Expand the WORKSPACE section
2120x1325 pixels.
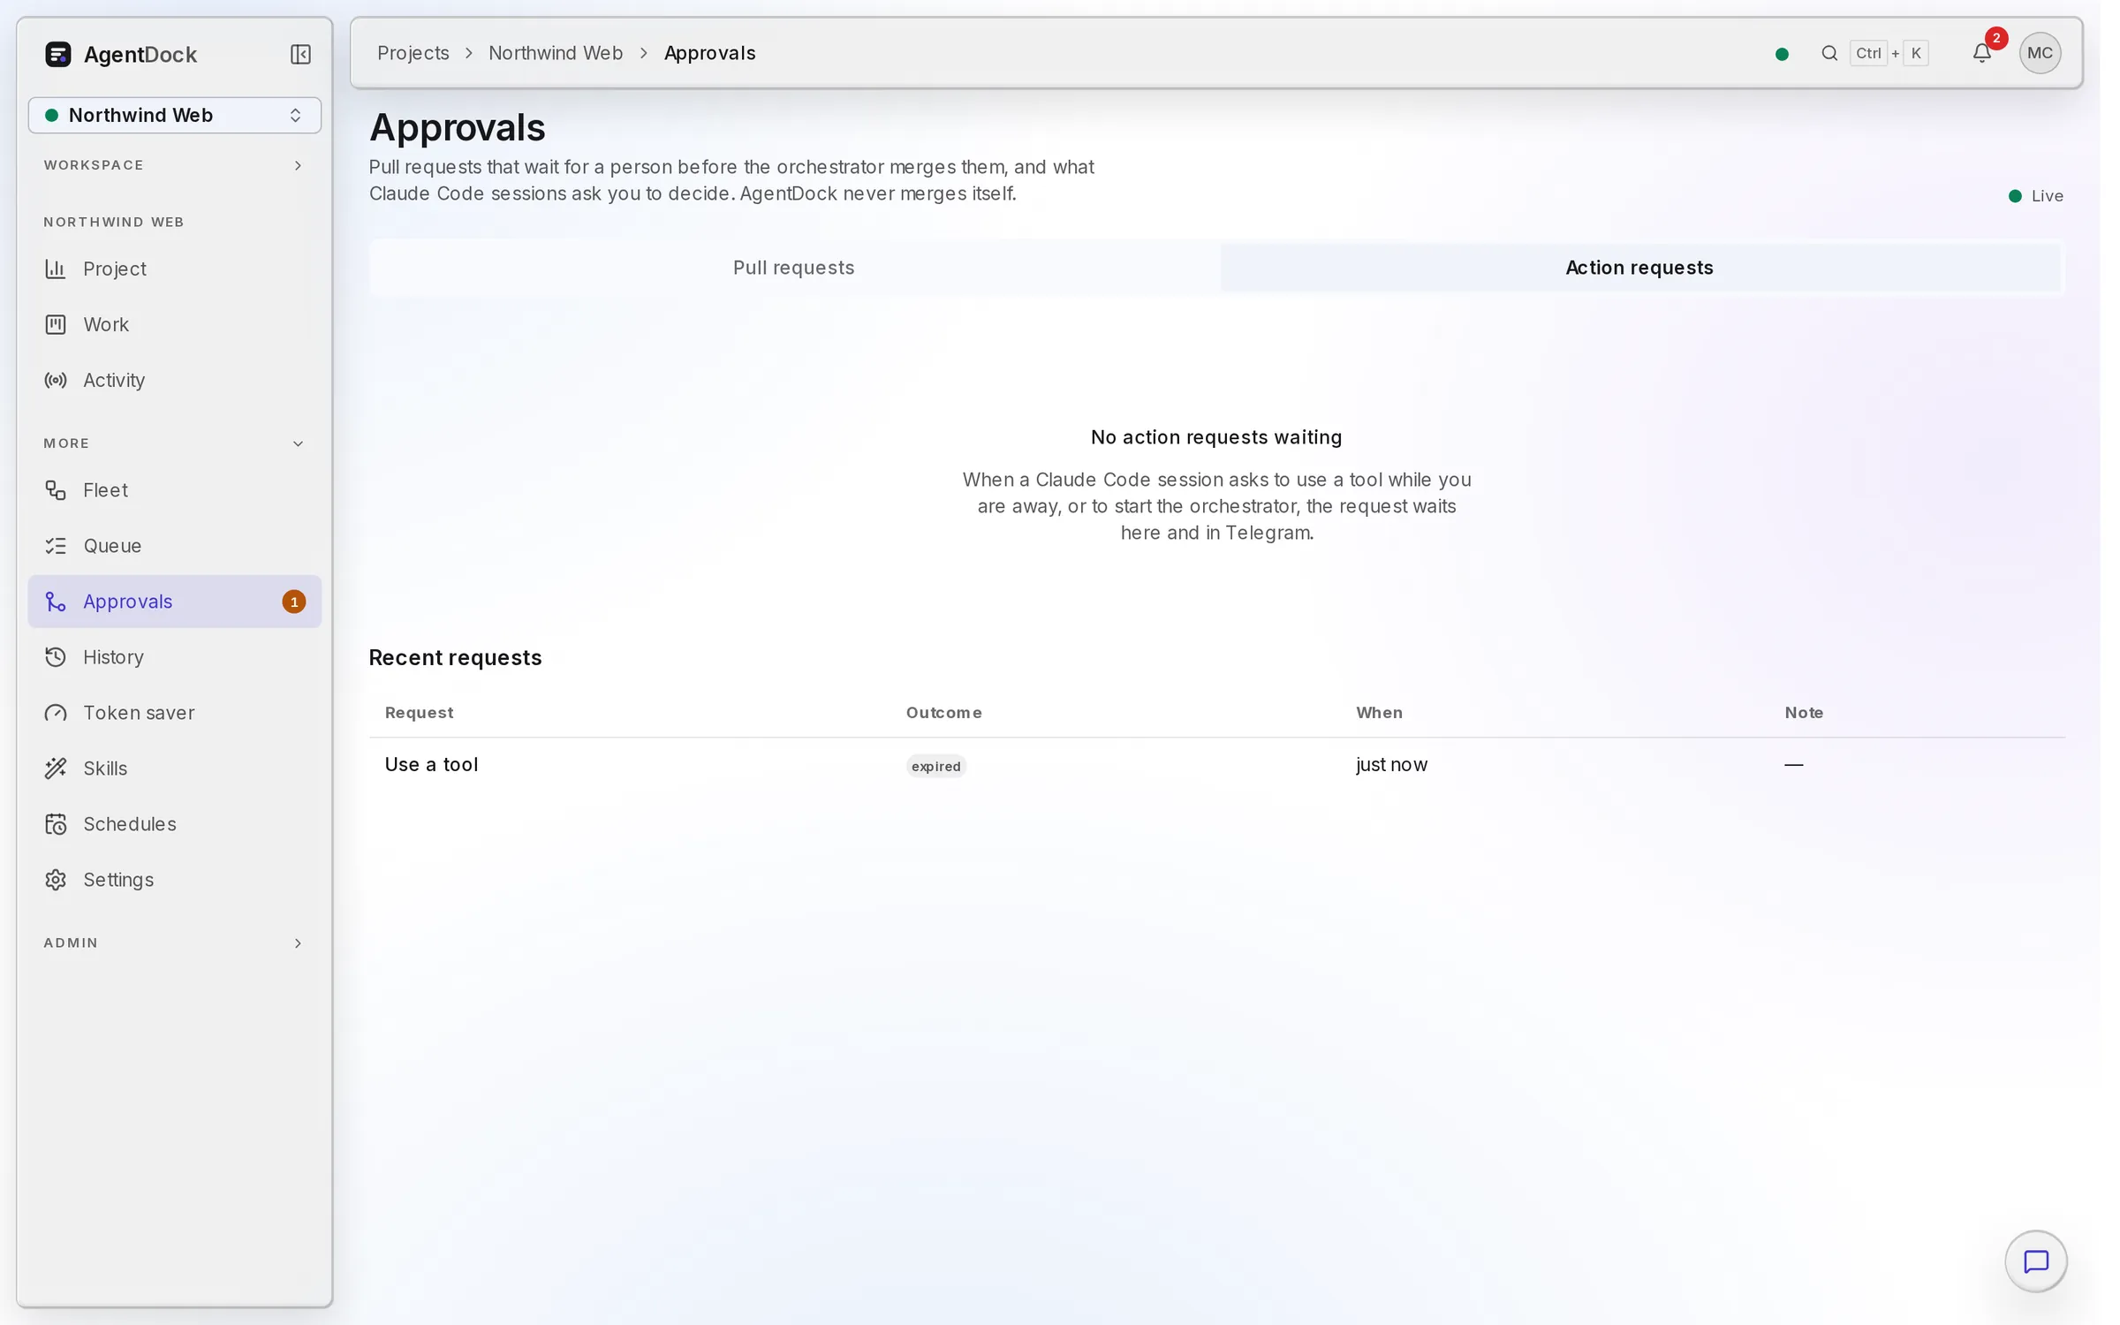click(175, 165)
